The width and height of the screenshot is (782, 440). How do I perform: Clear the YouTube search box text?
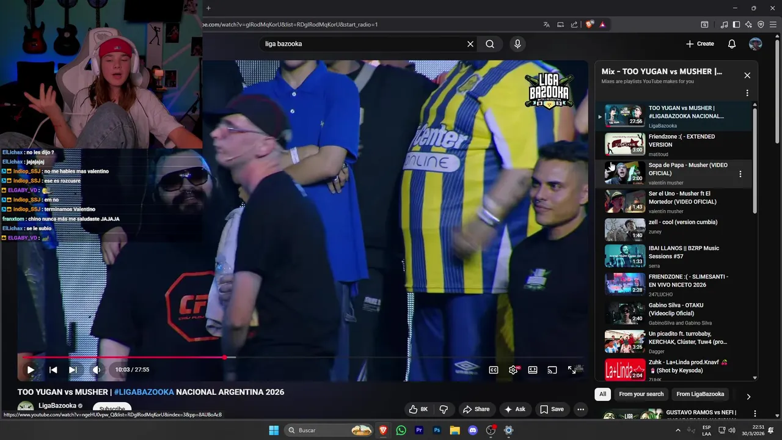470,44
